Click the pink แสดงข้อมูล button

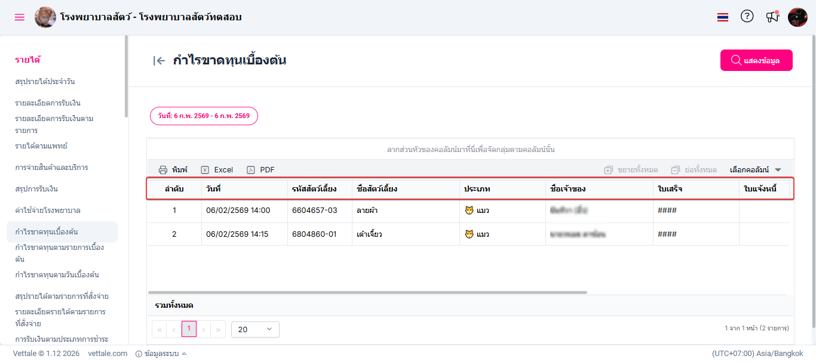click(x=756, y=60)
